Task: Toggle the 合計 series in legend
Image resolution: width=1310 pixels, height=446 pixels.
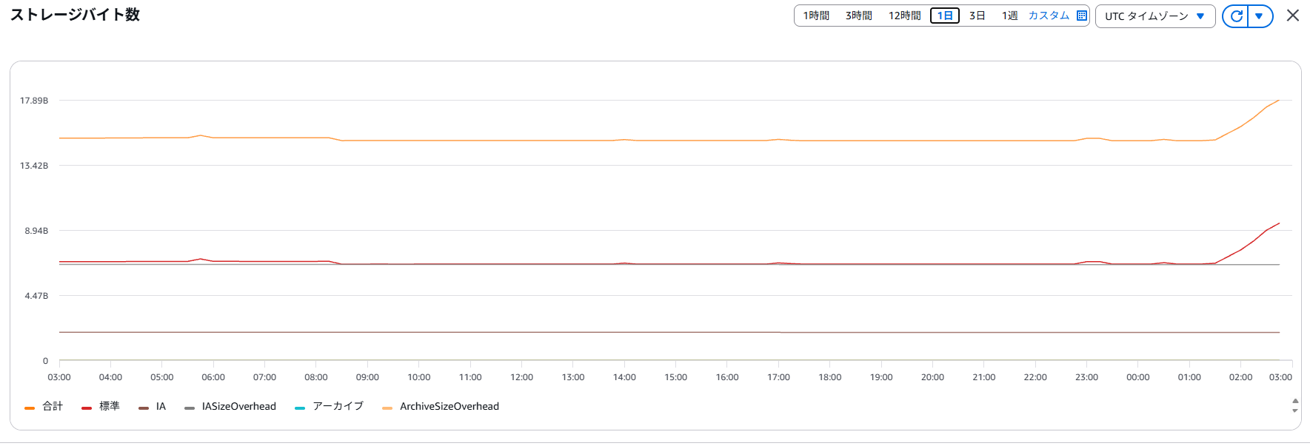Action: click(44, 406)
